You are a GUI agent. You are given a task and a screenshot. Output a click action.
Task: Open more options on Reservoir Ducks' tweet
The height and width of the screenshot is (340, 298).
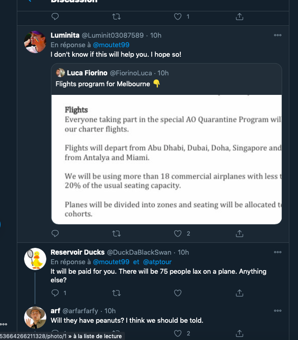pos(278,252)
